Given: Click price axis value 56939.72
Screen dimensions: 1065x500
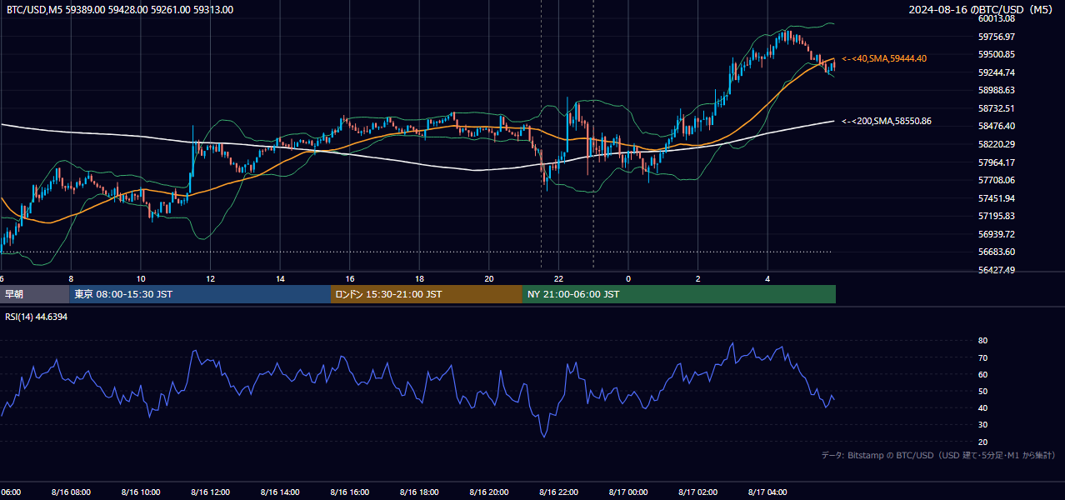Looking at the screenshot, I should coord(997,234).
